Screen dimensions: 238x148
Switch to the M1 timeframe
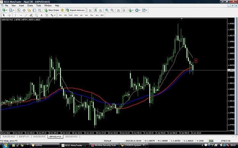click(61, 15)
